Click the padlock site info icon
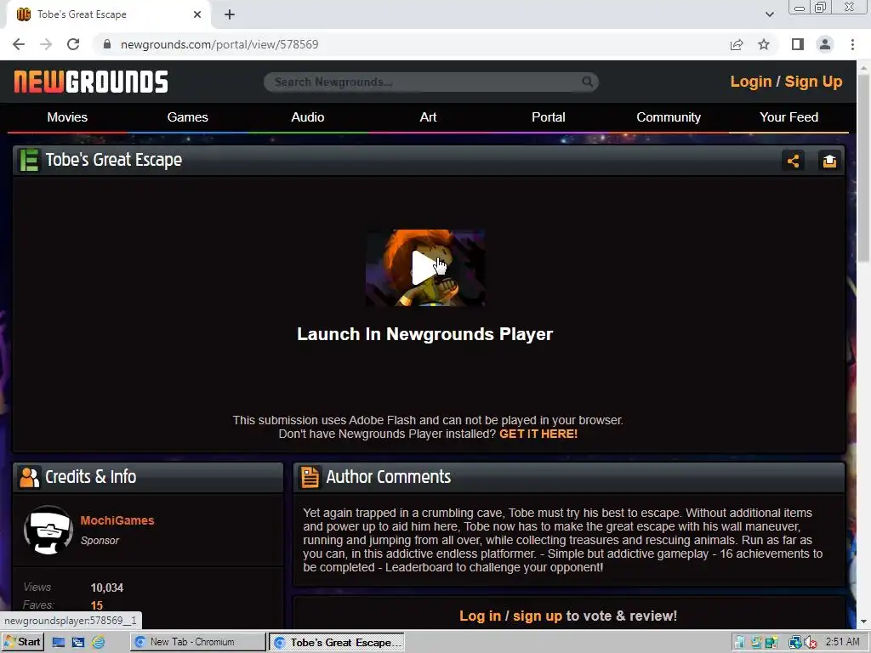 (x=107, y=44)
